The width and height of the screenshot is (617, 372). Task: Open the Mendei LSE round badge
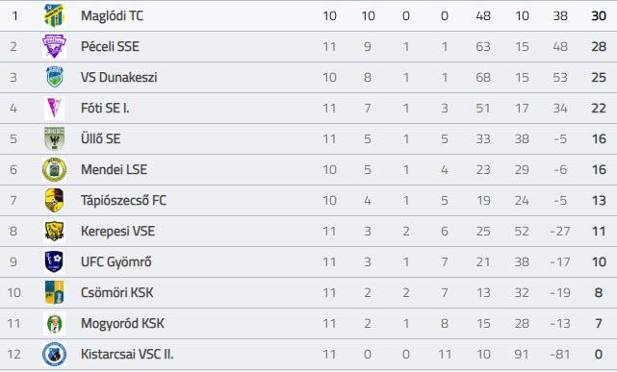tap(54, 169)
